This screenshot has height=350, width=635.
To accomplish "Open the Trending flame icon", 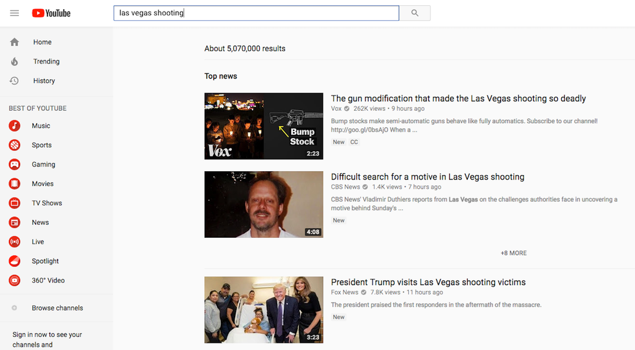I will (14, 62).
